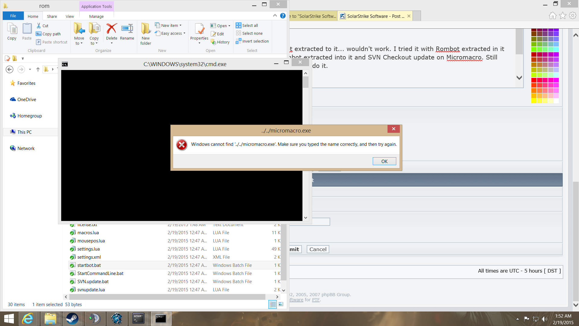Viewport: 579px width, 326px height.
Task: Click the Cancel button on forum post
Action: (318, 249)
